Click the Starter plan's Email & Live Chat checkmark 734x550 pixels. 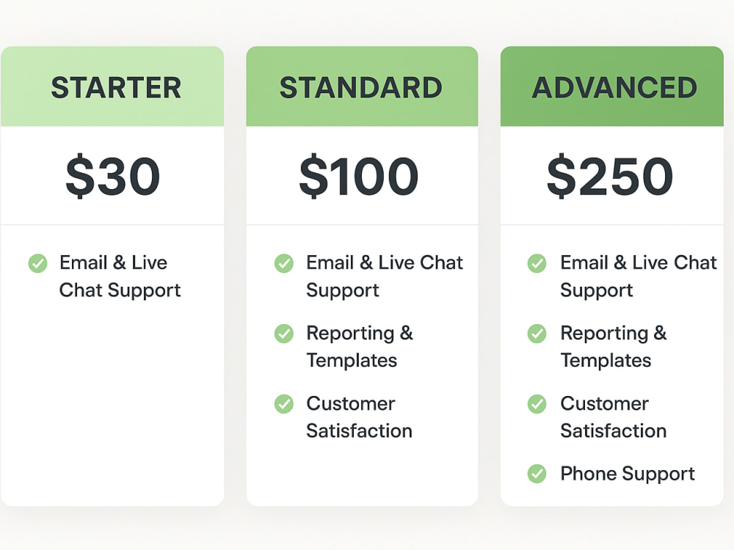pyautogui.click(x=38, y=263)
